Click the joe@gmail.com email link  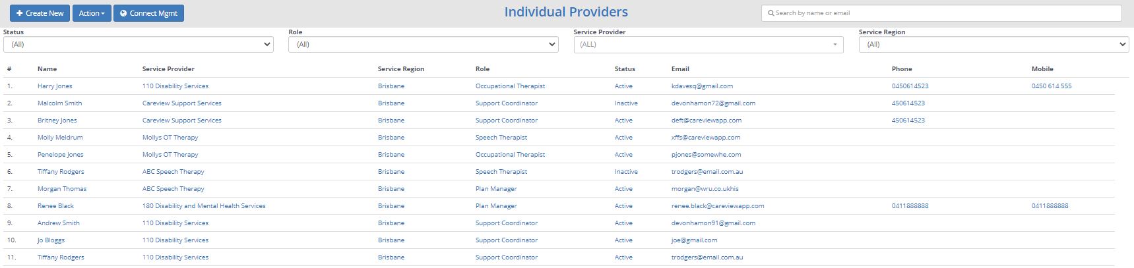click(x=694, y=240)
